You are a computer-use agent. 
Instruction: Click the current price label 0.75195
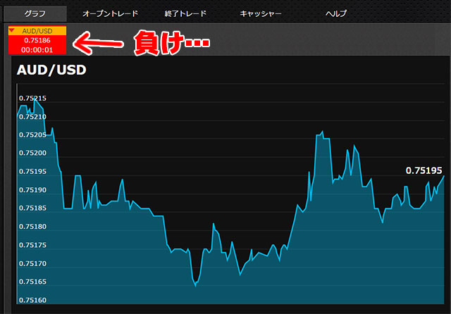click(x=424, y=170)
